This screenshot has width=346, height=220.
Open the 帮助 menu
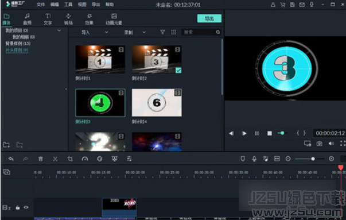[x=110, y=5]
